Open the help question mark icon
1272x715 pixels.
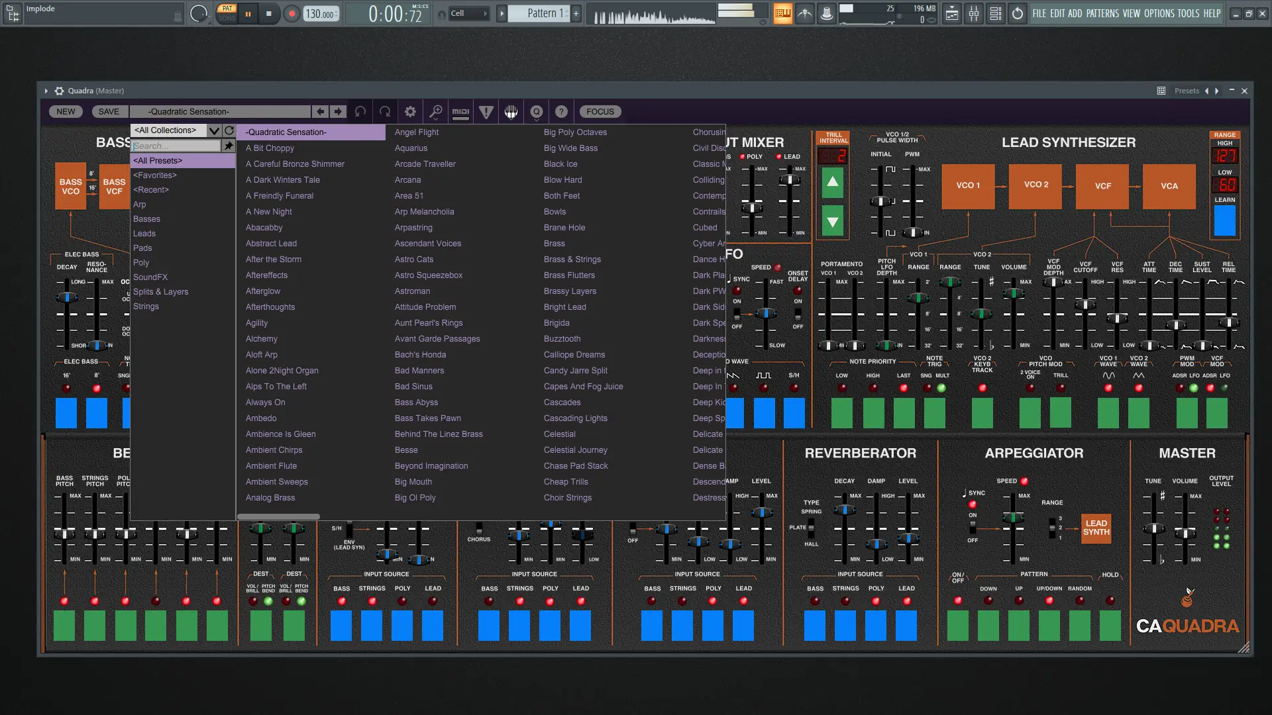(x=561, y=112)
